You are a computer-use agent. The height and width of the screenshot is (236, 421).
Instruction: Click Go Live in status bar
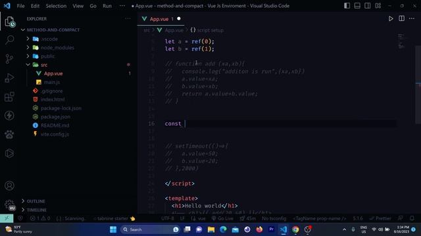click(x=222, y=218)
